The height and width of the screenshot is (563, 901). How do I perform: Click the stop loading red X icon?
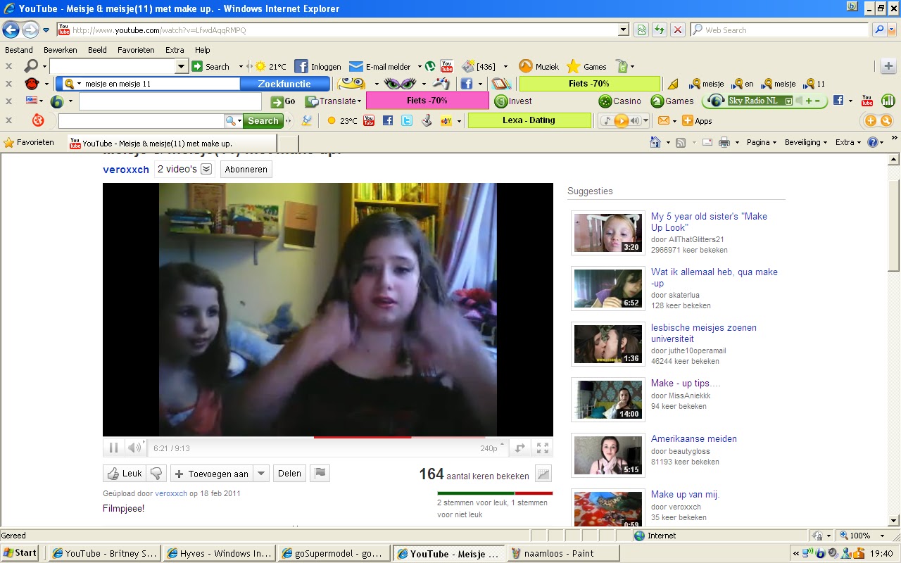tap(677, 30)
